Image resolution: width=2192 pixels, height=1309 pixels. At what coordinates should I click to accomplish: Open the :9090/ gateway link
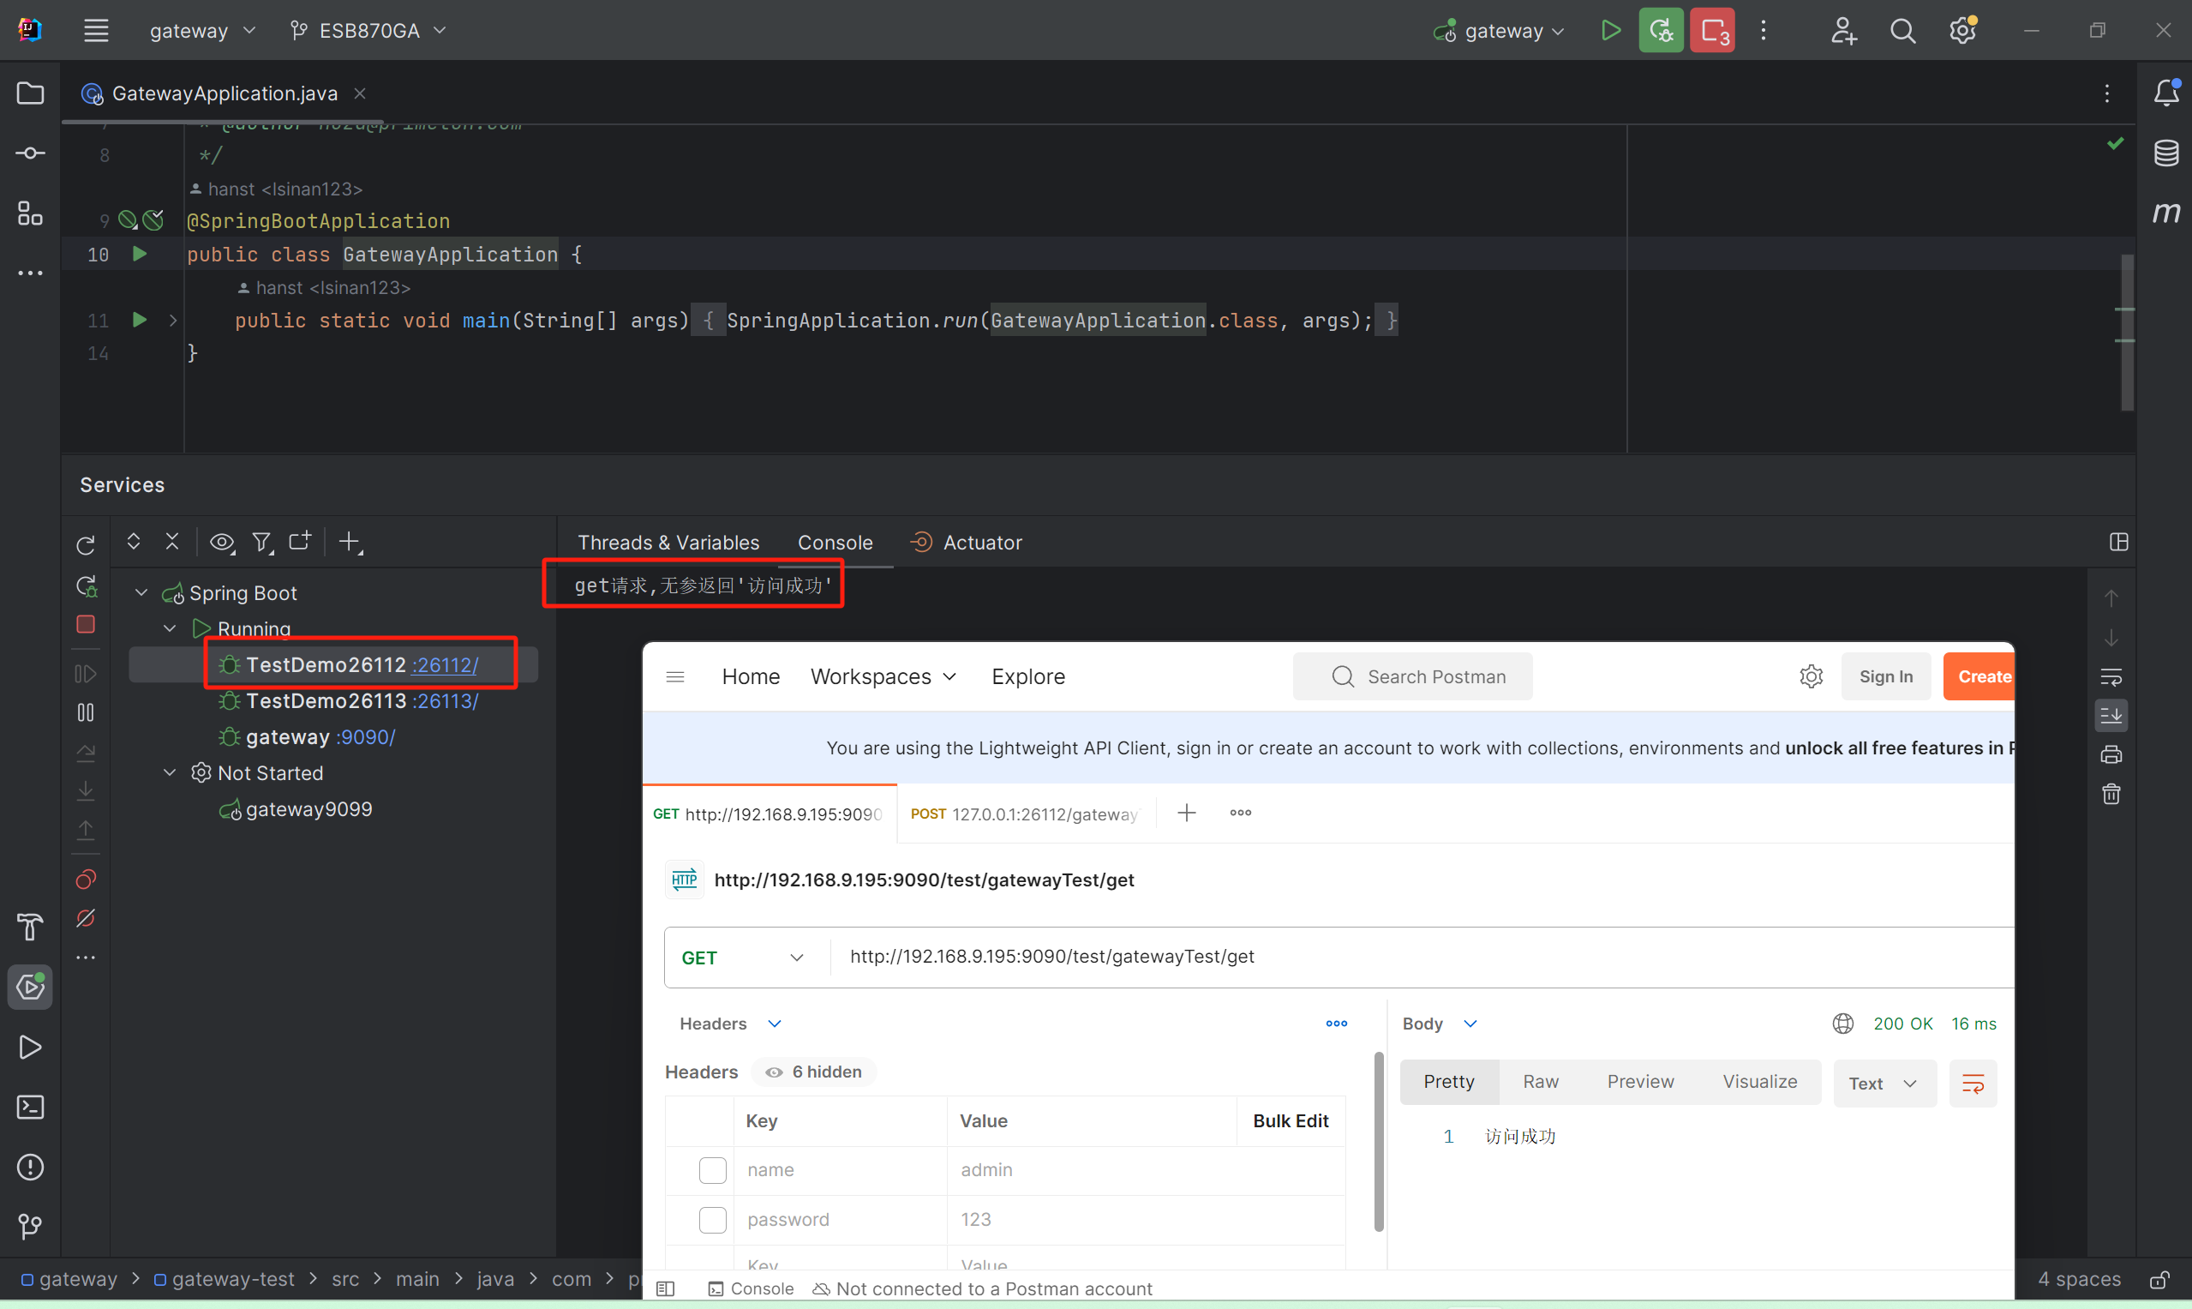click(x=365, y=736)
